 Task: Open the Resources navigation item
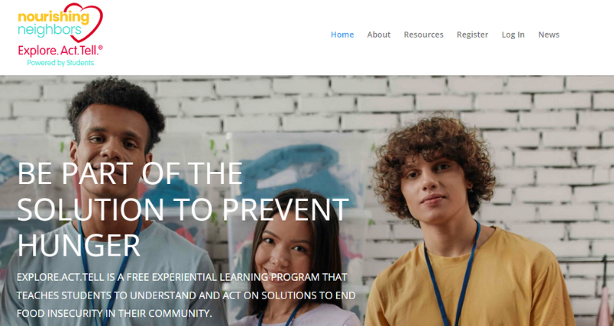point(424,35)
